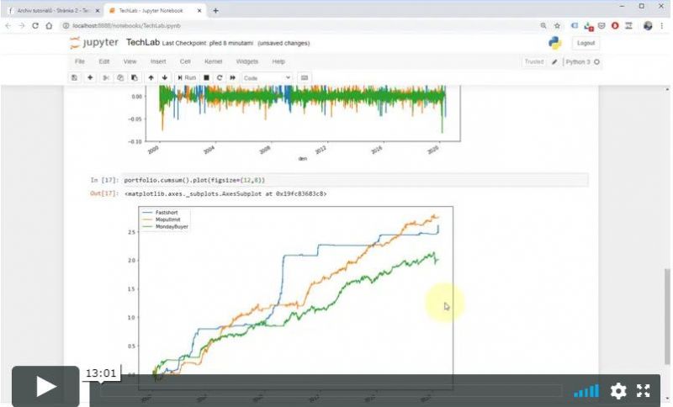Bookmark this page with the star
This screenshot has width=673, height=407.
(557, 26)
